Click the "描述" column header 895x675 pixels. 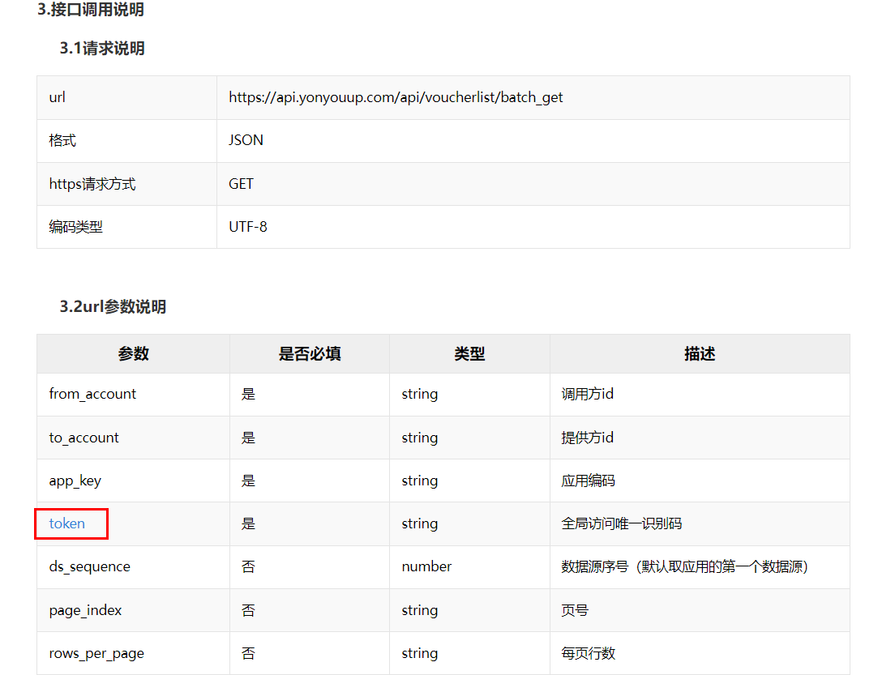pos(700,354)
